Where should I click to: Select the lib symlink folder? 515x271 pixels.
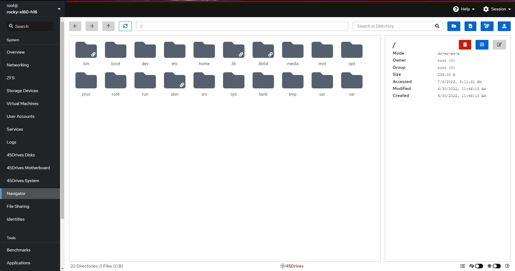234,54
